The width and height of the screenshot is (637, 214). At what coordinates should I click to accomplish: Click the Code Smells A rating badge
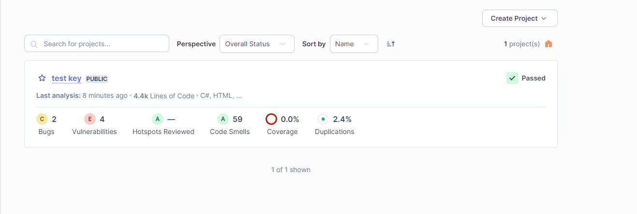[222, 119]
